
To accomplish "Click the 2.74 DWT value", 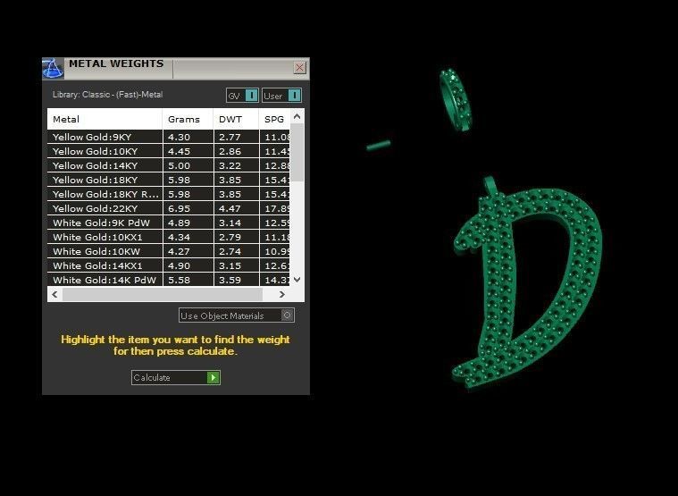I will pos(230,251).
